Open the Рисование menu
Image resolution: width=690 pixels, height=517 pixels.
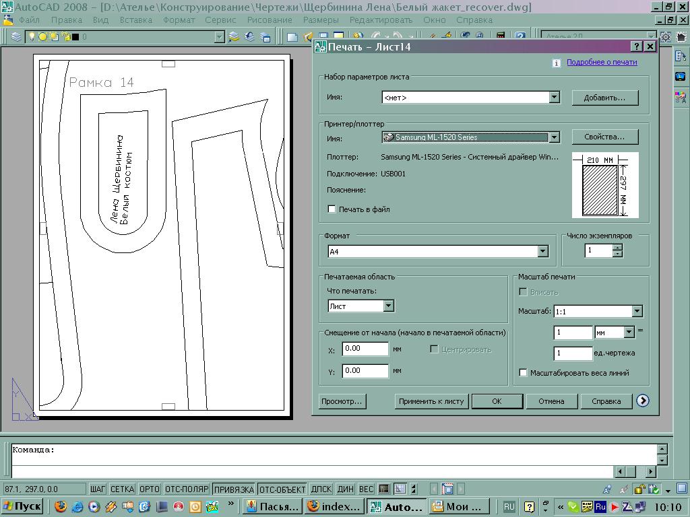coord(270,20)
